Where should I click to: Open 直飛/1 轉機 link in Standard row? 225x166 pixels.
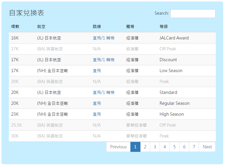(103, 92)
